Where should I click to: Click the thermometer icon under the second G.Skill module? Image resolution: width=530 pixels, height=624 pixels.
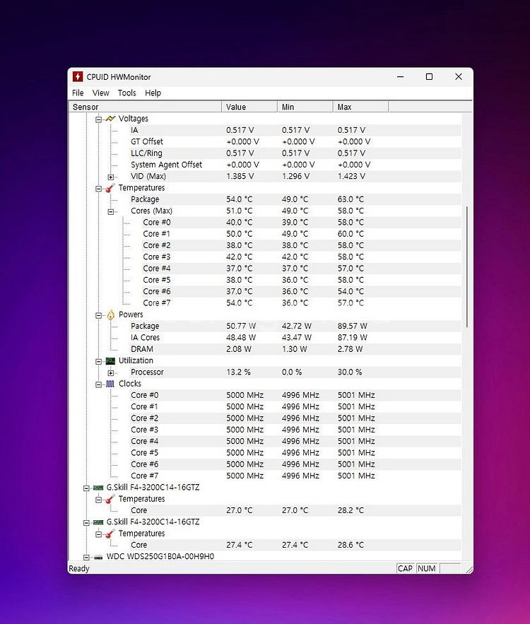coord(110,534)
